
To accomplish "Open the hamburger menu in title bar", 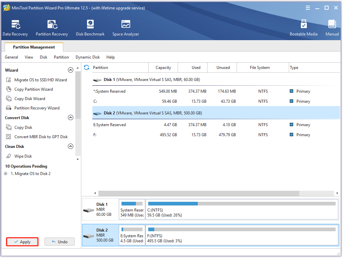I will click(308, 8).
